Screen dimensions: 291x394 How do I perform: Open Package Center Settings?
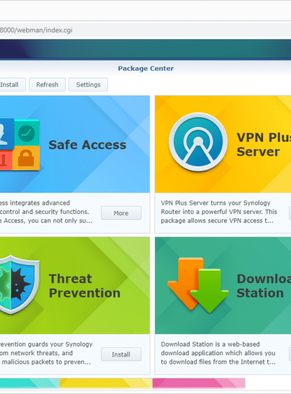(88, 84)
